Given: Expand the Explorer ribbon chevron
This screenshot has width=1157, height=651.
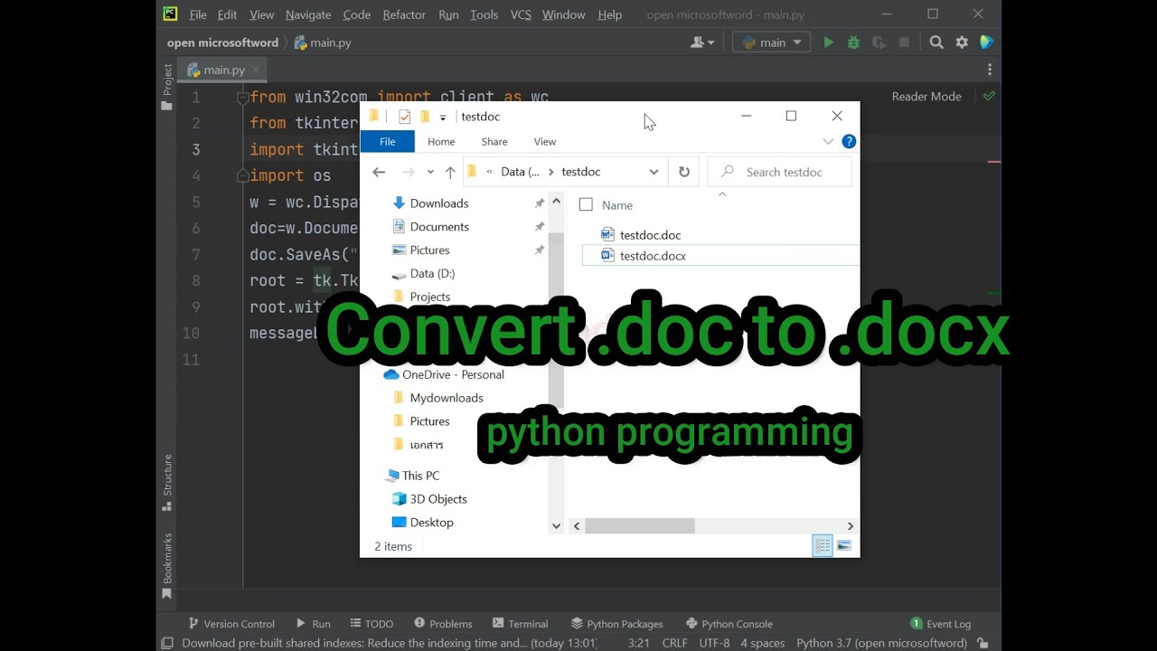Looking at the screenshot, I should pos(828,141).
